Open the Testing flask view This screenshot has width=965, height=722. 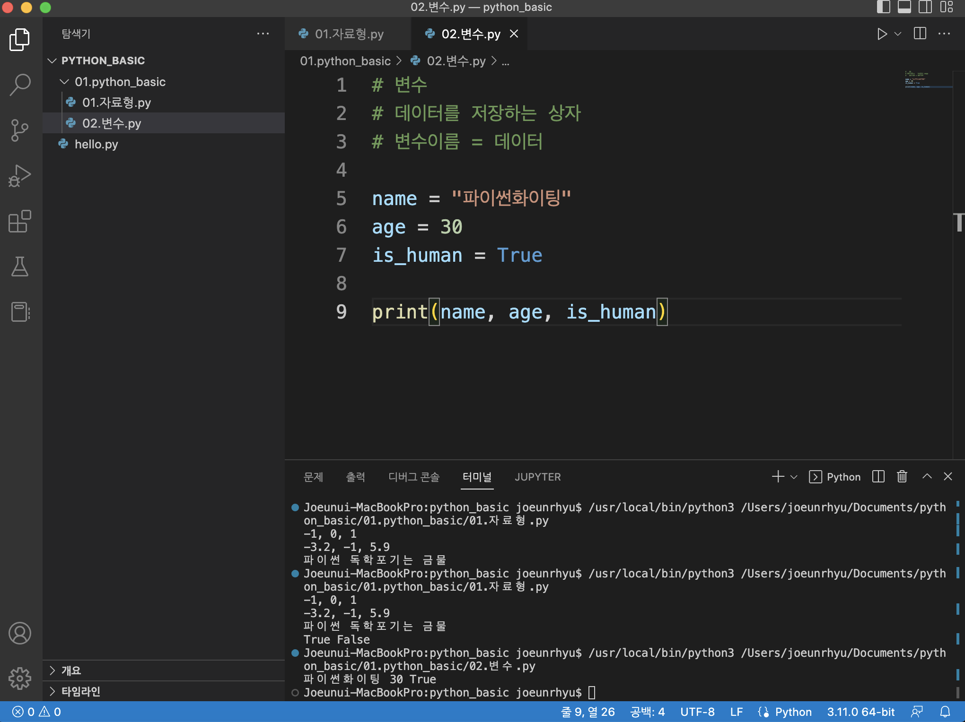coord(20,266)
